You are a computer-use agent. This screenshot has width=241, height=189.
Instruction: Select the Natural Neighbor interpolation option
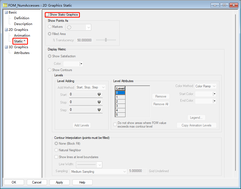(56, 150)
